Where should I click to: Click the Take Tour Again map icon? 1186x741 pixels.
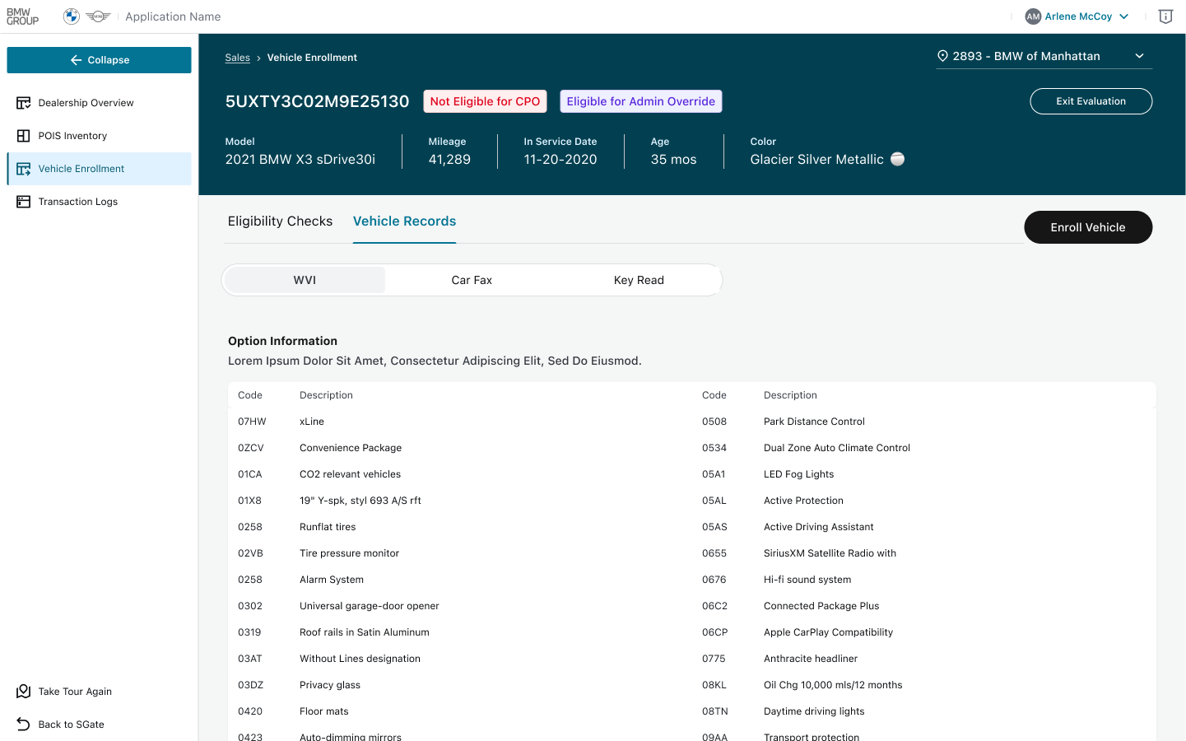click(24, 692)
